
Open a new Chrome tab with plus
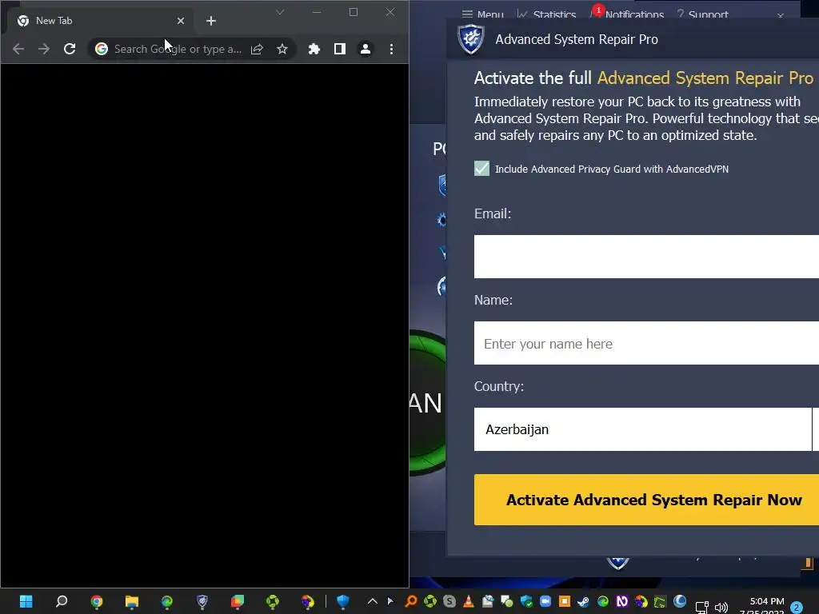click(x=211, y=21)
